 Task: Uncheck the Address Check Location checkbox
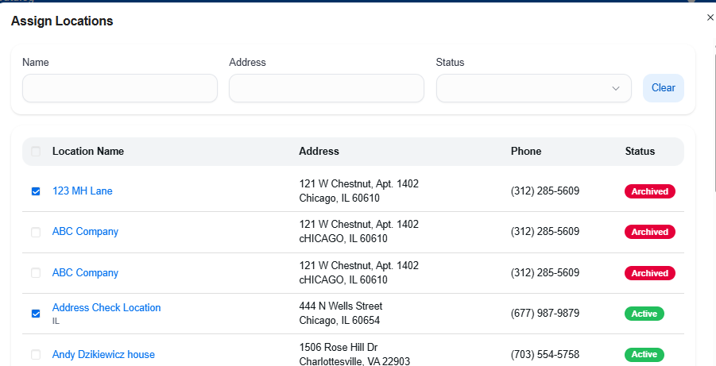pos(36,314)
